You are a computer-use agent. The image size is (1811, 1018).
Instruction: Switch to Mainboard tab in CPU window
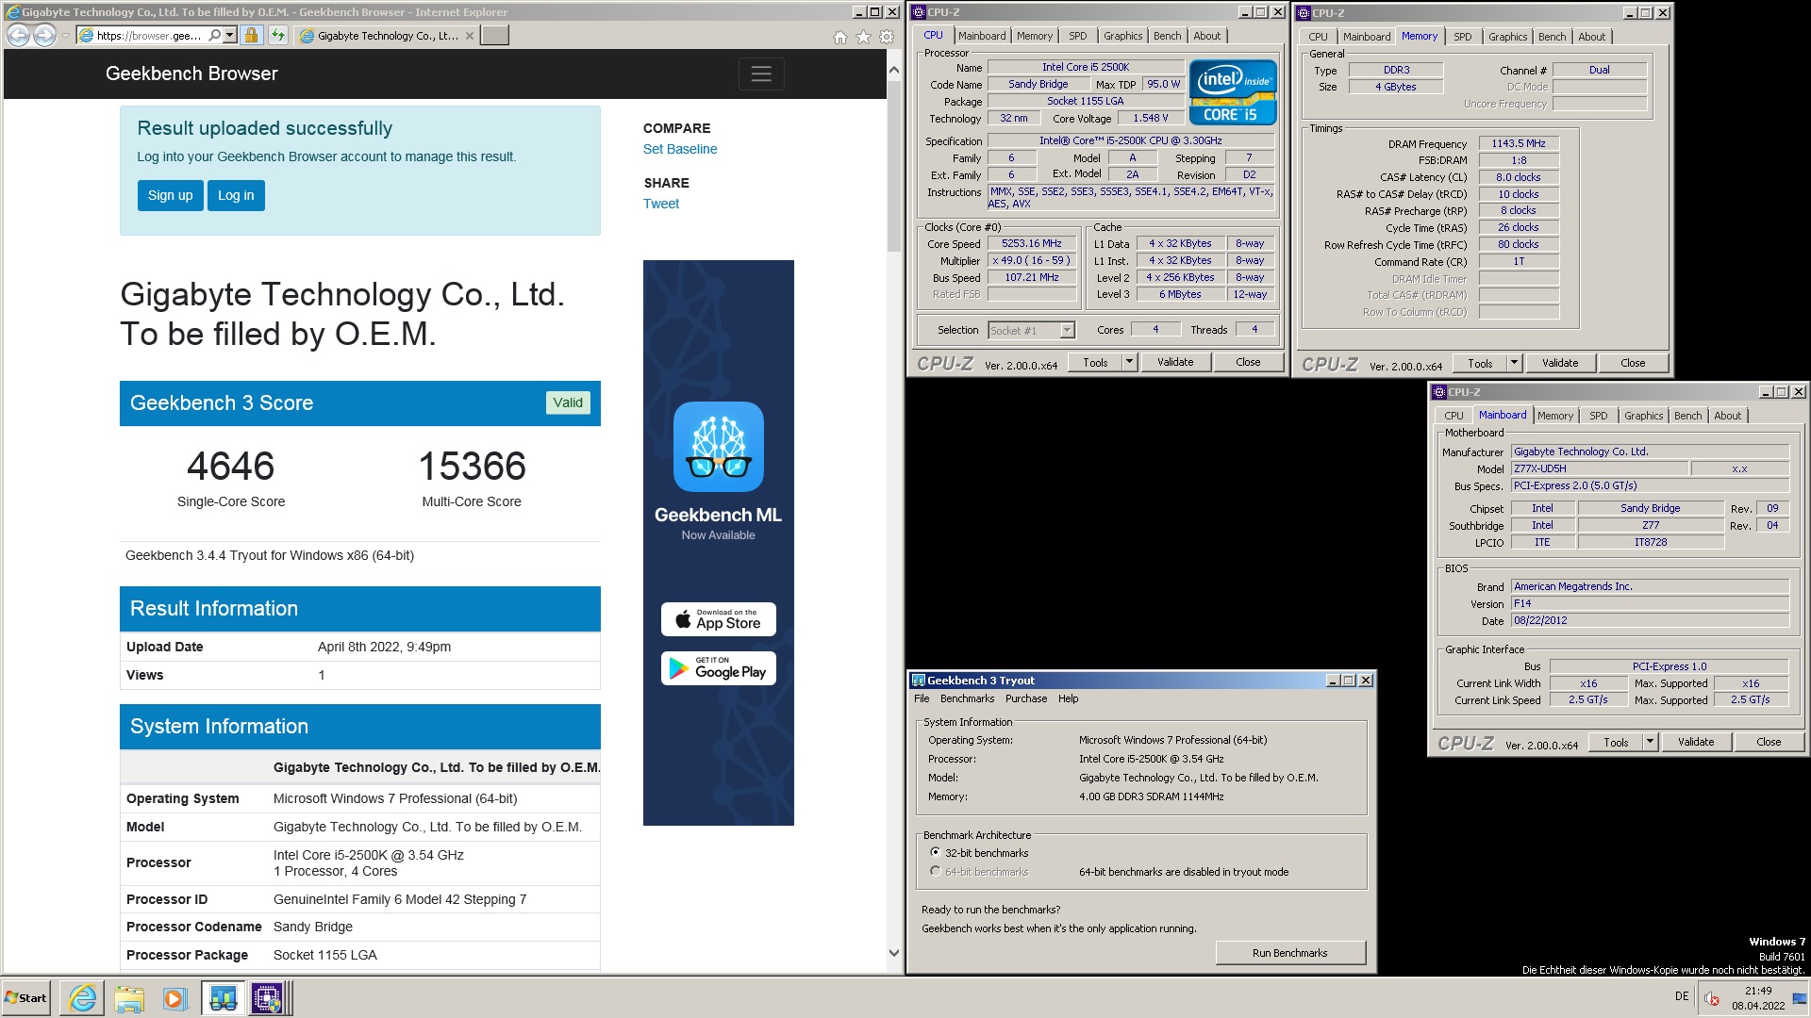982,36
